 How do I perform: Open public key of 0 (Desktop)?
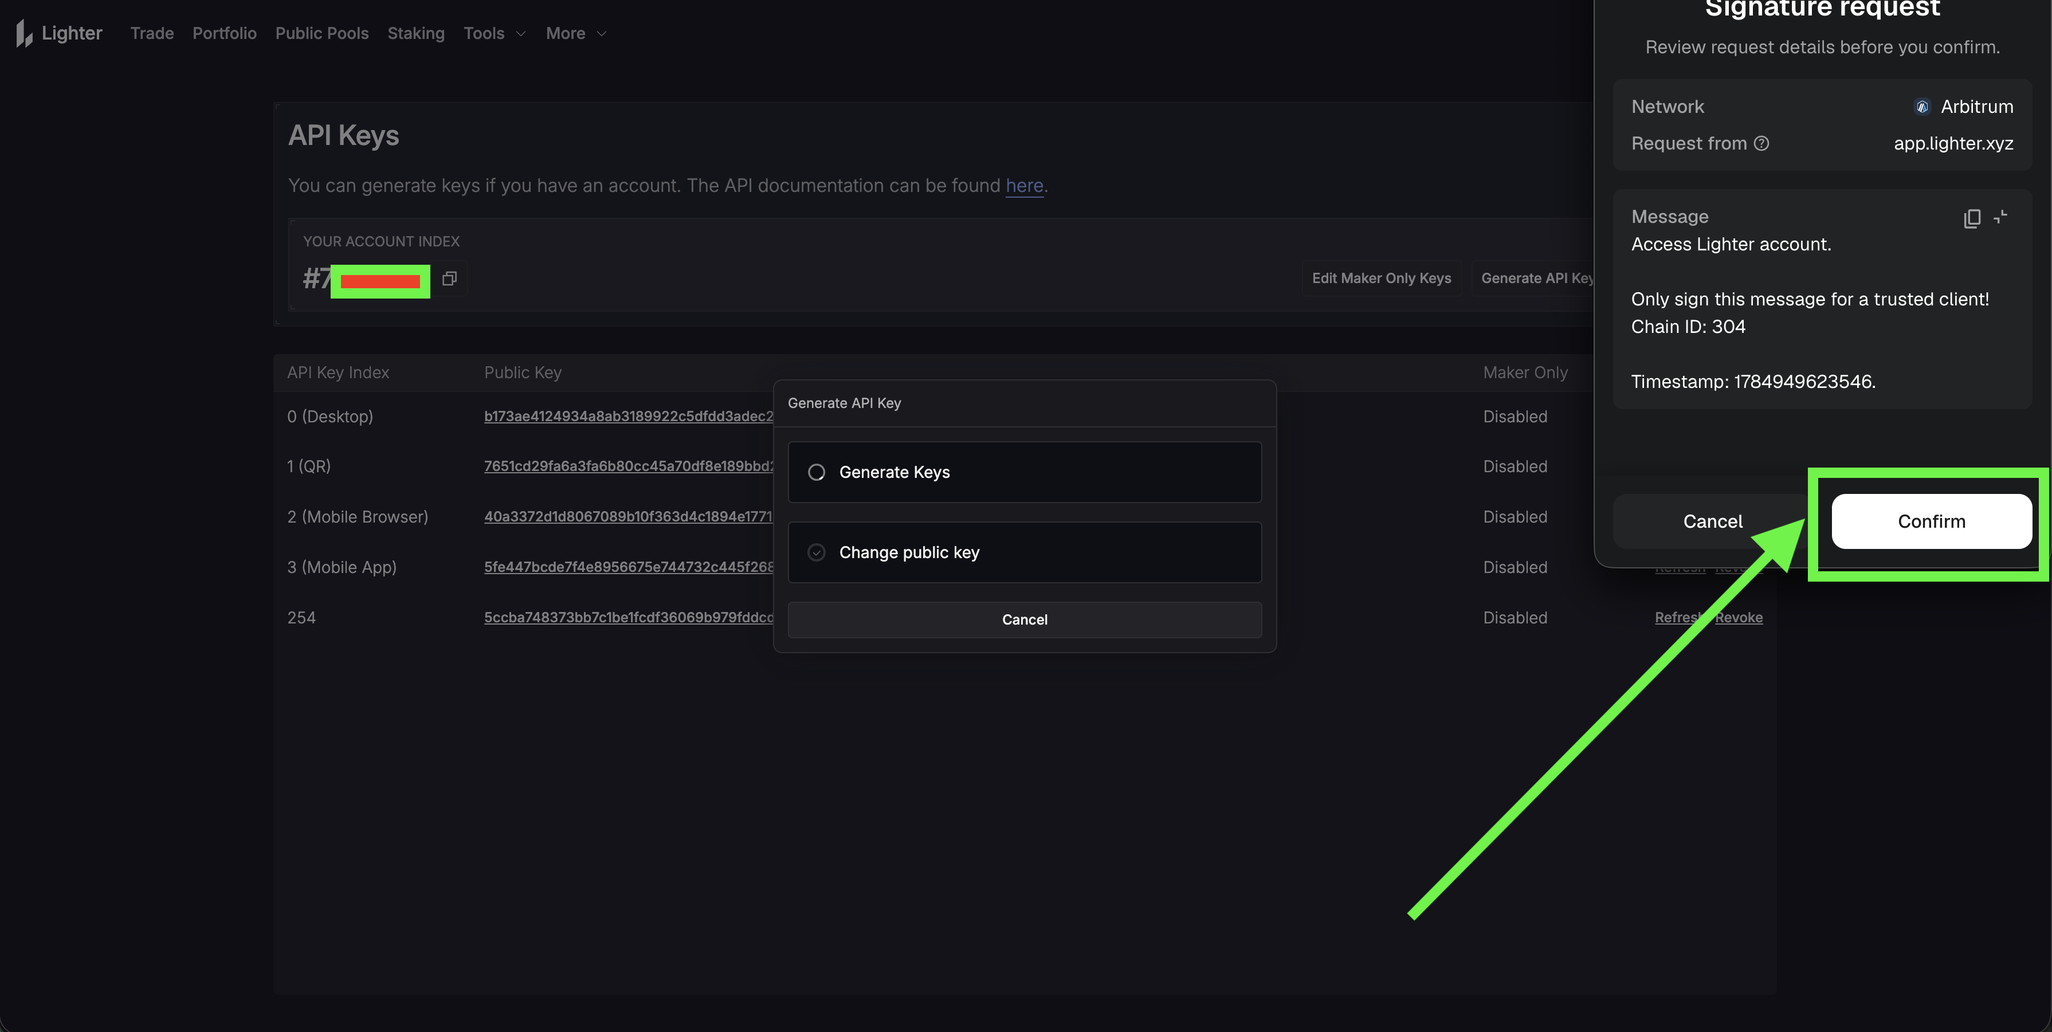point(629,417)
